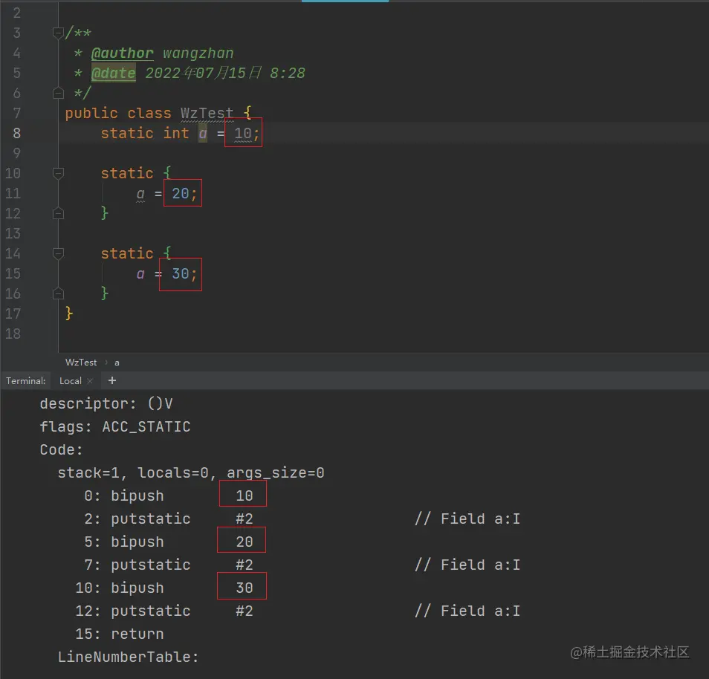Click '7: putstatic' instruction in terminal
Viewport: 709px width, 679px height.
[137, 565]
